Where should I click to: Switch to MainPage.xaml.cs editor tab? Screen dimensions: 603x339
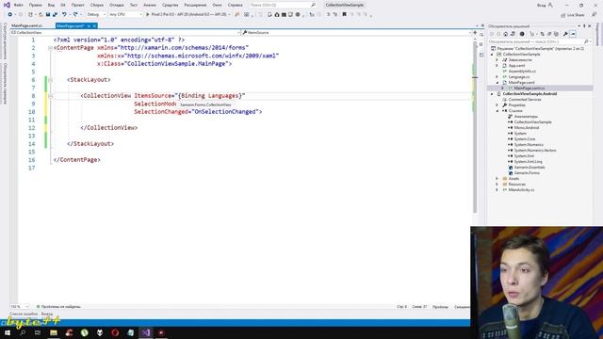(x=27, y=25)
